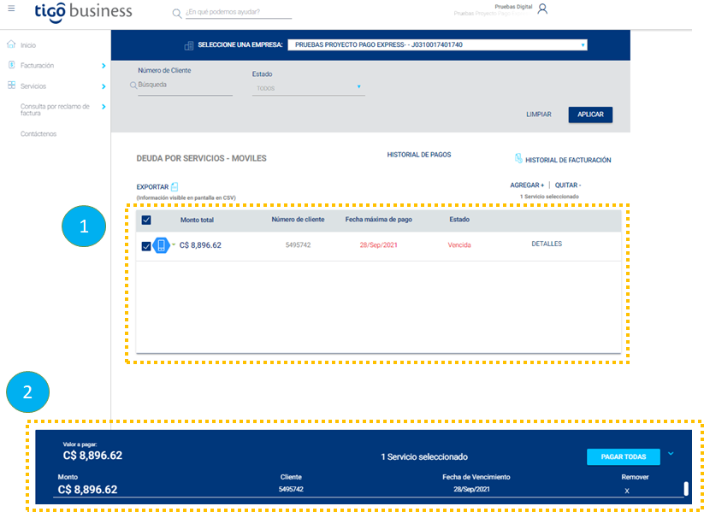Open the Estado TODOS dropdown

coord(309,88)
